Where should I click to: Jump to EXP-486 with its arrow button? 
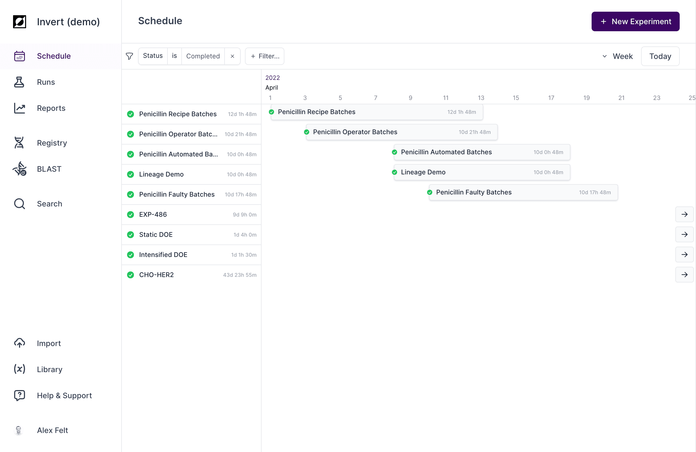[684, 214]
